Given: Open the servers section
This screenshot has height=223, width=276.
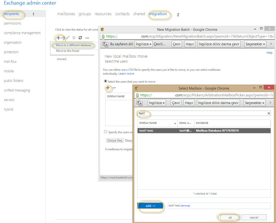Looking at the screenshot, I should (9, 100).
